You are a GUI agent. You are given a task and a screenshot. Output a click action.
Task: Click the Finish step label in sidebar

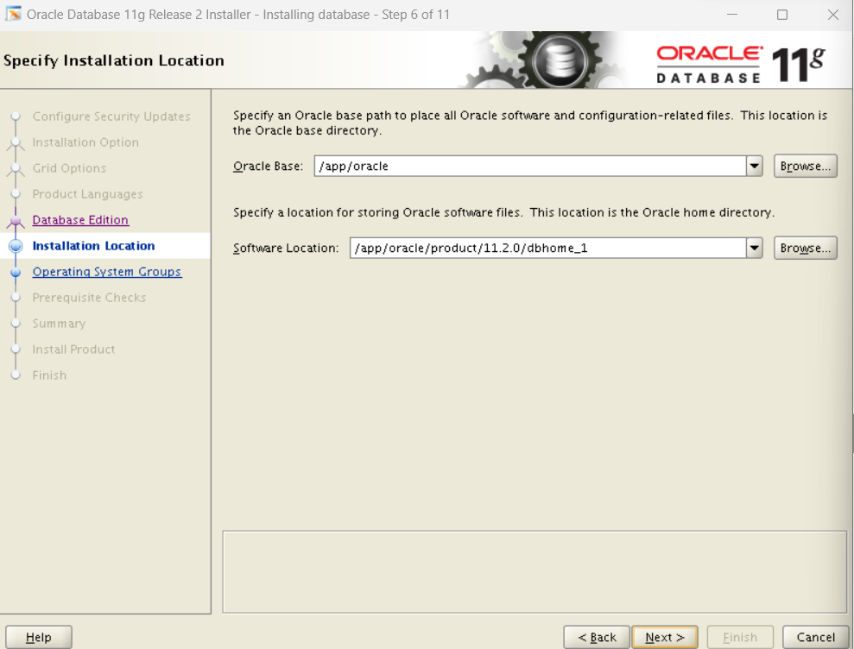[x=49, y=375]
